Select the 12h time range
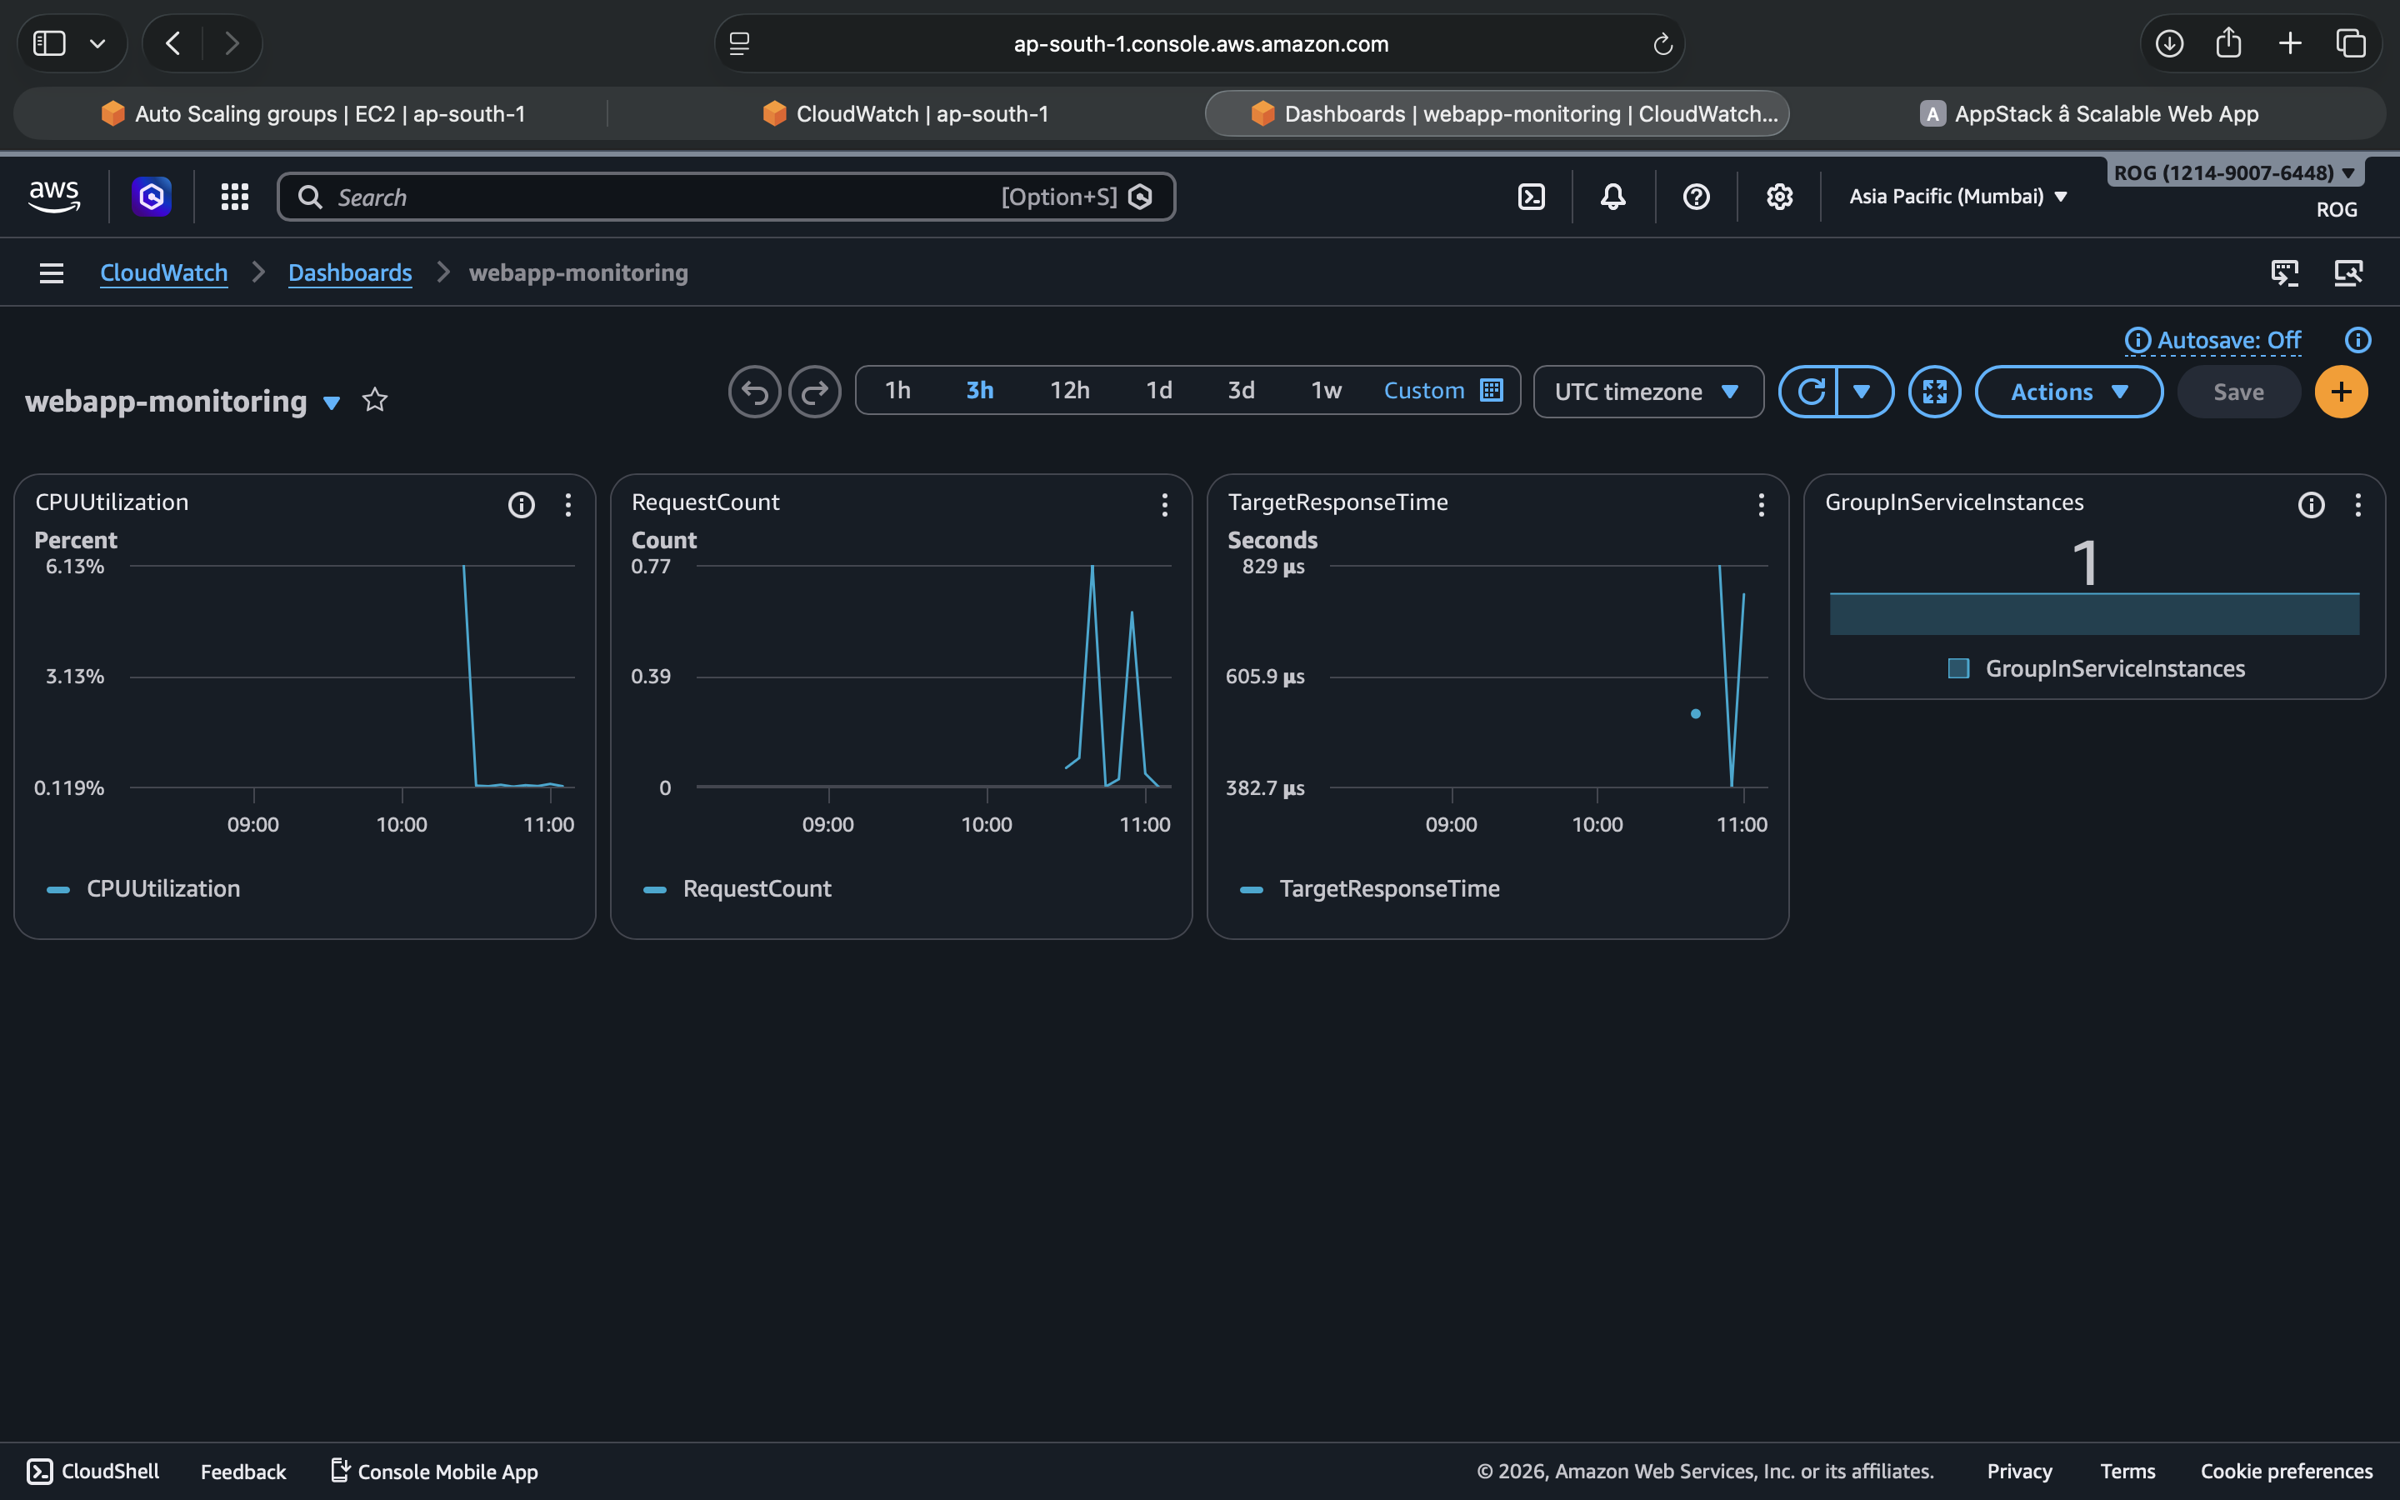 (x=1068, y=390)
